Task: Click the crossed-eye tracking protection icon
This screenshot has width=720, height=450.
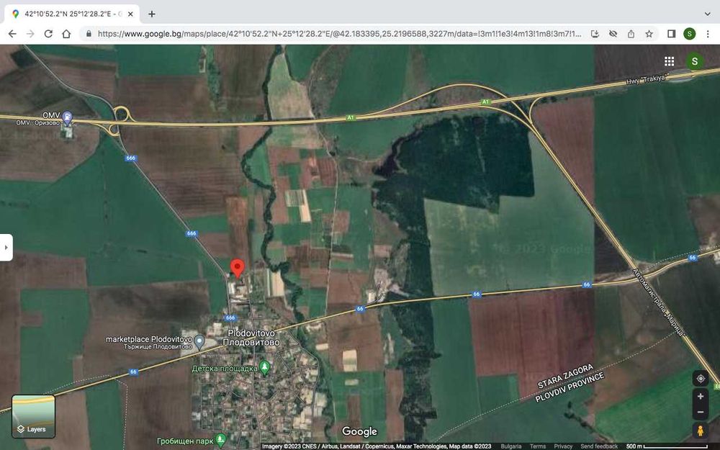Action: pyautogui.click(x=613, y=34)
